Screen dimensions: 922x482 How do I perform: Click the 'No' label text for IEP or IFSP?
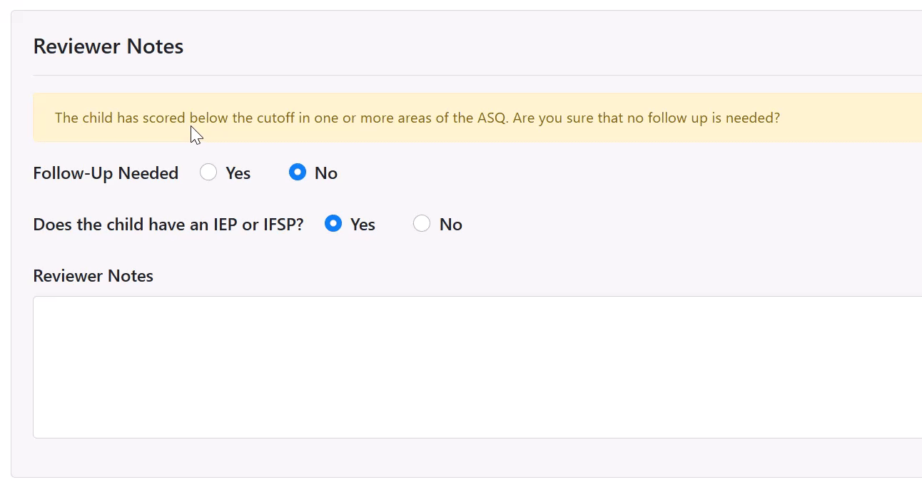451,225
